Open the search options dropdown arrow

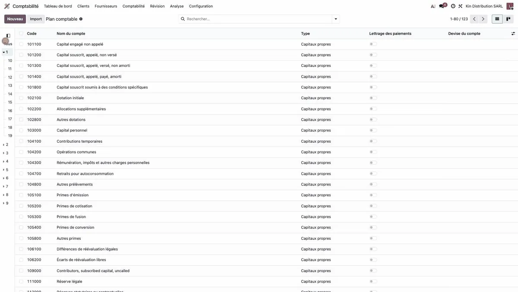point(335,19)
